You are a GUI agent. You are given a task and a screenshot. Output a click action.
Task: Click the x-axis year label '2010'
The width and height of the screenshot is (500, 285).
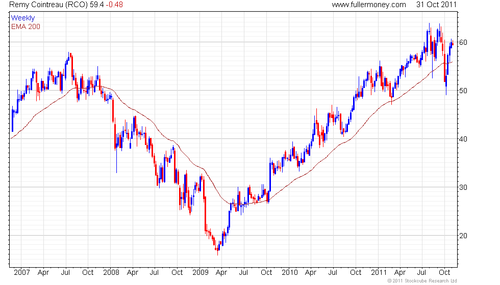tap(290, 273)
